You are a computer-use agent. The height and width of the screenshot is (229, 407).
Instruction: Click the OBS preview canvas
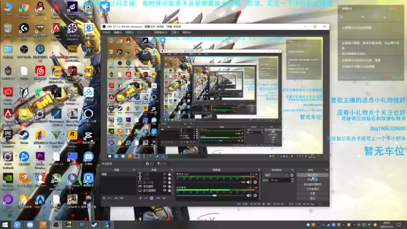pyautogui.click(x=215, y=98)
